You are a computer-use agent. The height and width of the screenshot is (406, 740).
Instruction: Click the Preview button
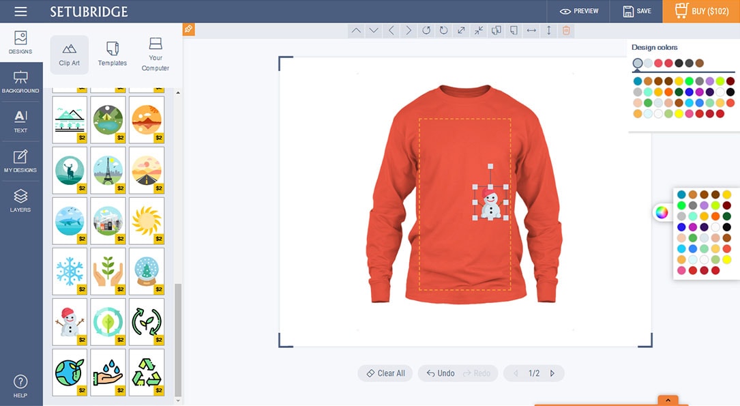579,12
